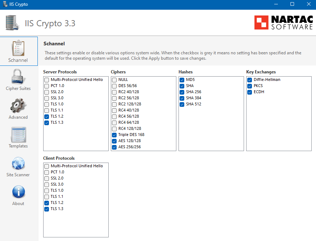Image resolution: width=316 pixels, height=241 pixels.
Task: Select AES 256/256 cipher label
Action: pyautogui.click(x=130, y=147)
